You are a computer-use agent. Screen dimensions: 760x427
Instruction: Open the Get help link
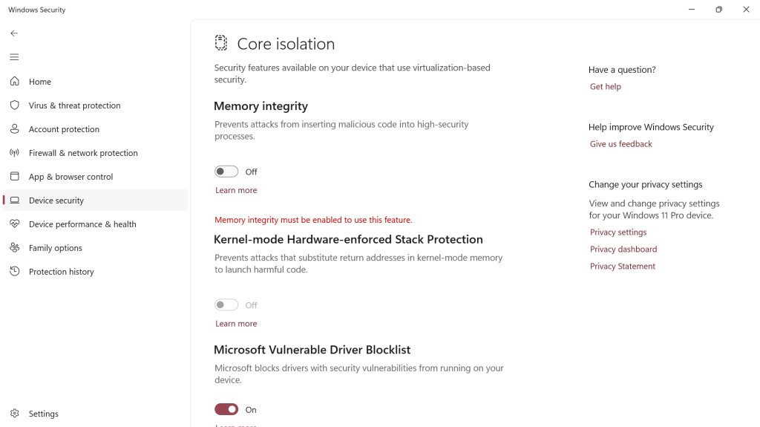(x=606, y=87)
